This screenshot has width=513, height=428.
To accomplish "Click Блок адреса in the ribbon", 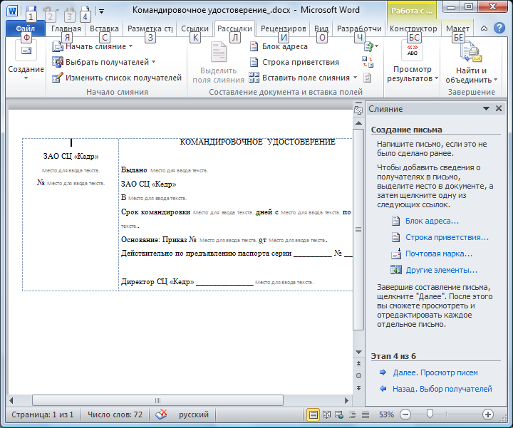I will pyautogui.click(x=279, y=46).
